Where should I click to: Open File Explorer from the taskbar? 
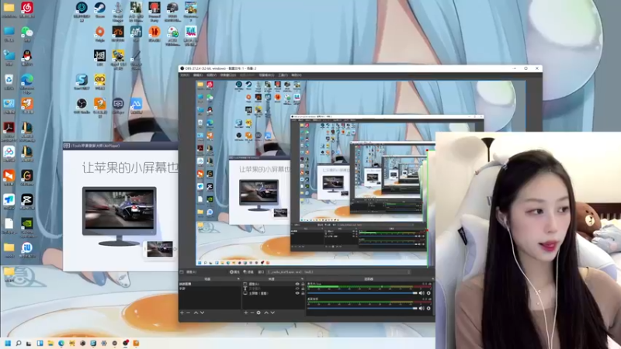coord(50,343)
